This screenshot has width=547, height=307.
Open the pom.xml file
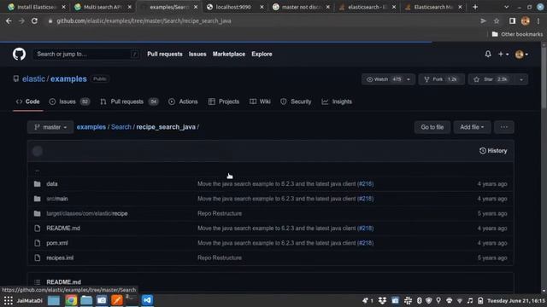57,243
